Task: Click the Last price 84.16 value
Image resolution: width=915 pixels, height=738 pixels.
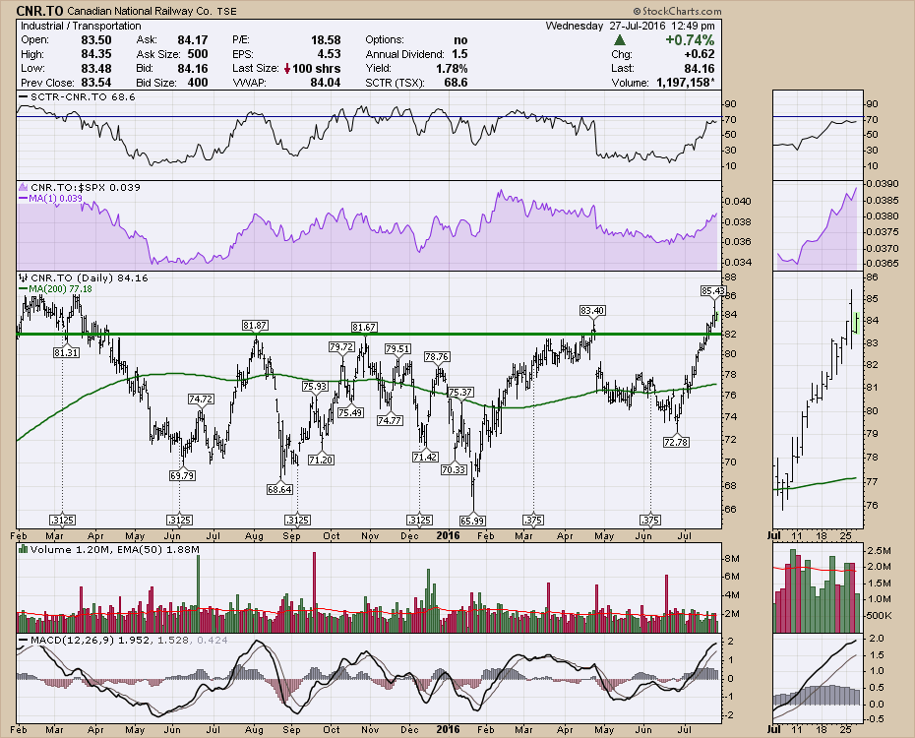Action: click(x=700, y=68)
